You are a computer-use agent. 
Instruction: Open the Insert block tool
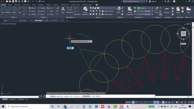pos(119,10)
